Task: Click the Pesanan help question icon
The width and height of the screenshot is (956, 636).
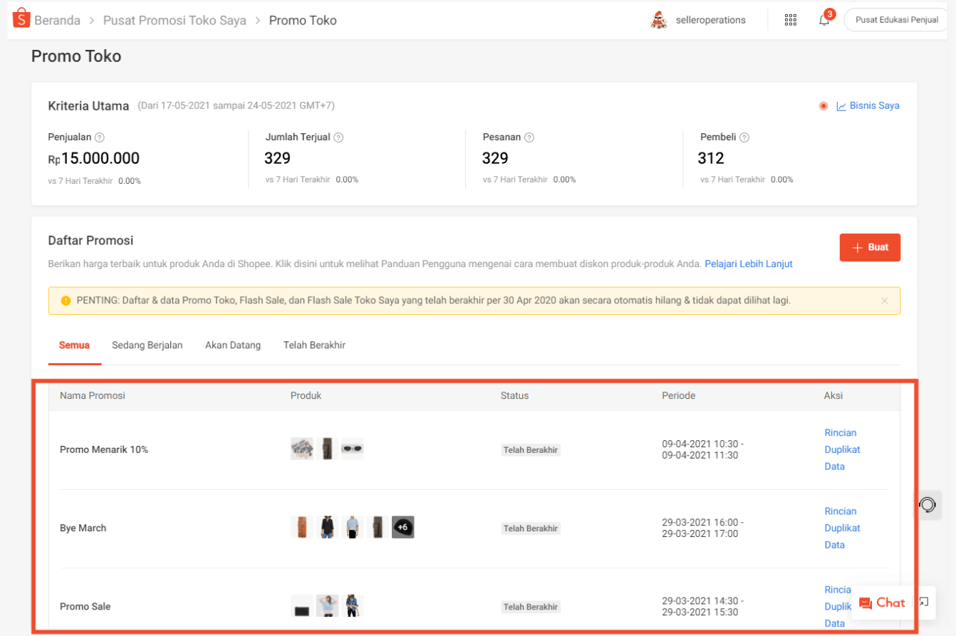Action: [x=529, y=137]
